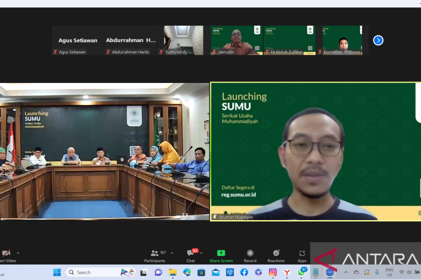Open Wi-Fi network settings in tray

tap(402, 273)
